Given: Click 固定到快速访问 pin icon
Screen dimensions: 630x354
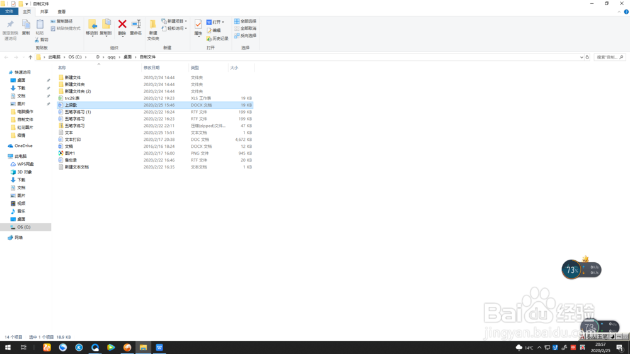Looking at the screenshot, I should (x=10, y=25).
